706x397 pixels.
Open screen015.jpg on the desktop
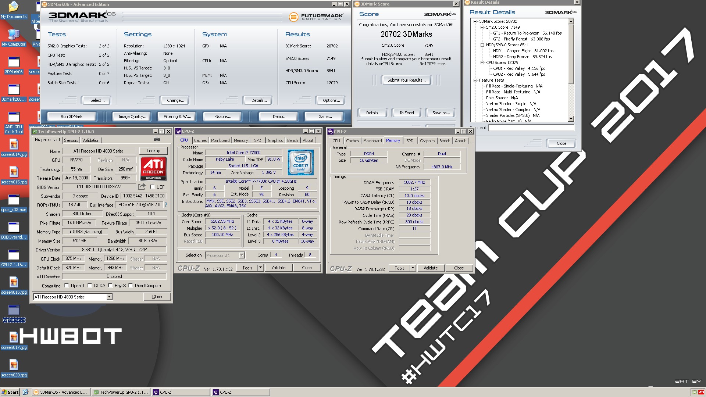pos(14,175)
